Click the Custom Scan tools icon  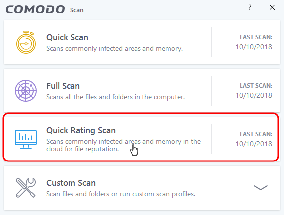coord(26,188)
